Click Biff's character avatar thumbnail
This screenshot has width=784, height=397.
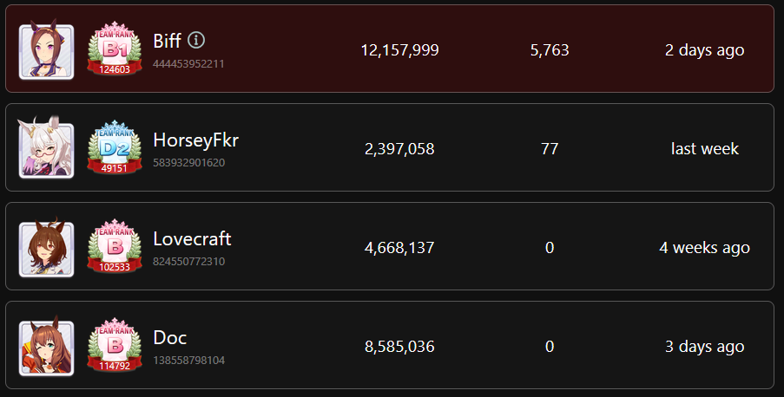[x=46, y=52]
